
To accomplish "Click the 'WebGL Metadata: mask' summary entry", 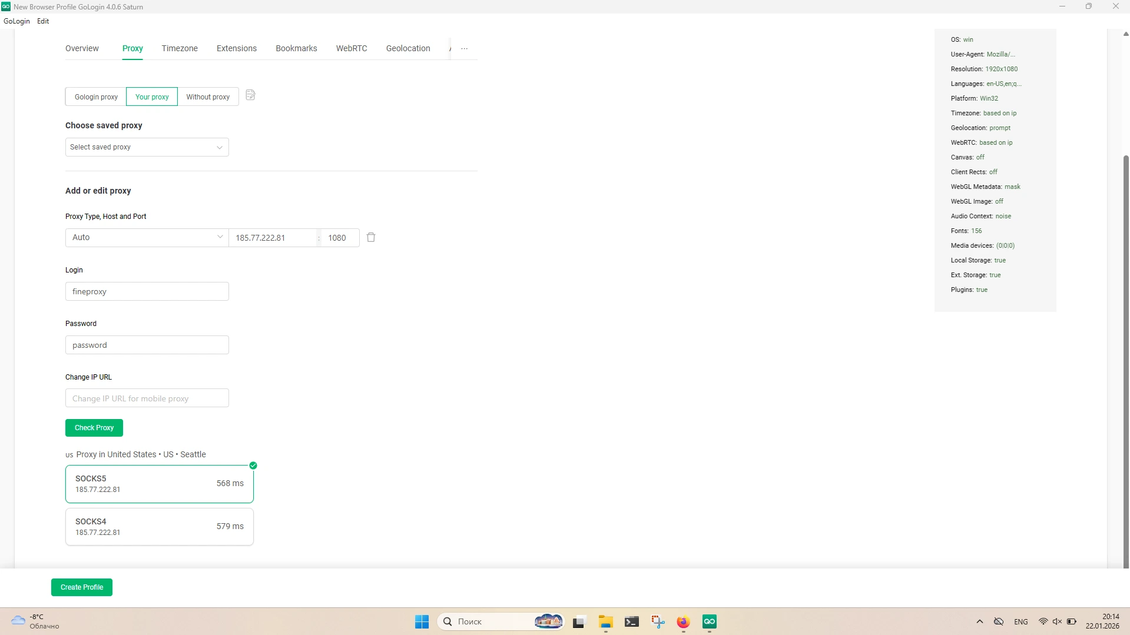I will click(985, 187).
